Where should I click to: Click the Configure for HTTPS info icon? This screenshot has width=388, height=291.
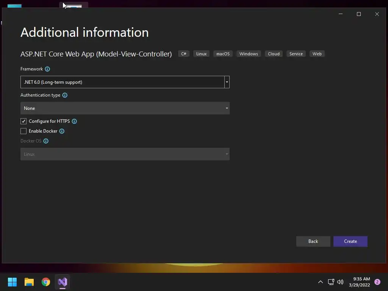(x=74, y=121)
